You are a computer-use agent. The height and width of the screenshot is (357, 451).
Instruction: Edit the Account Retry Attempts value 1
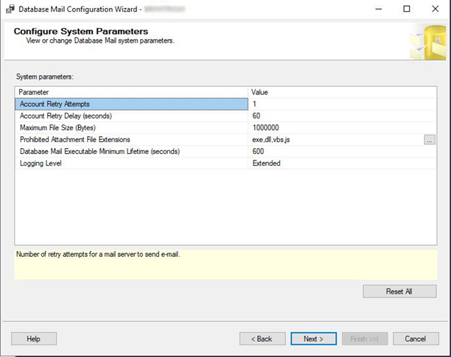coord(342,104)
